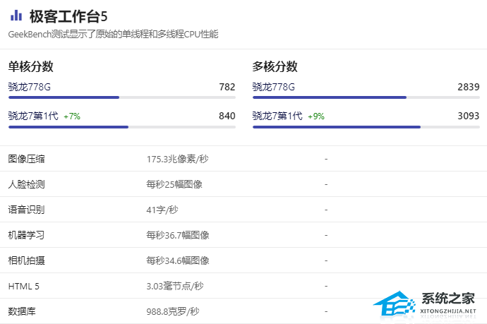The image size is (487, 324).
Task: Select the 语音识别 row label
Action: (x=27, y=210)
